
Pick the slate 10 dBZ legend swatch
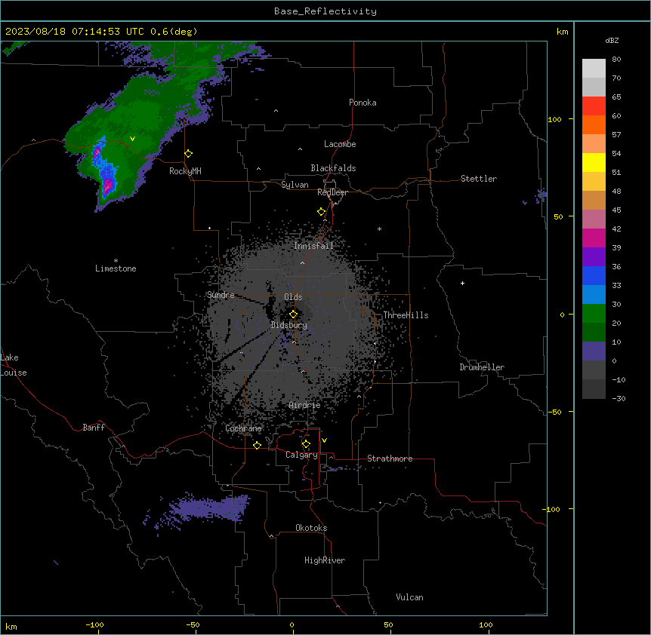[x=594, y=351]
